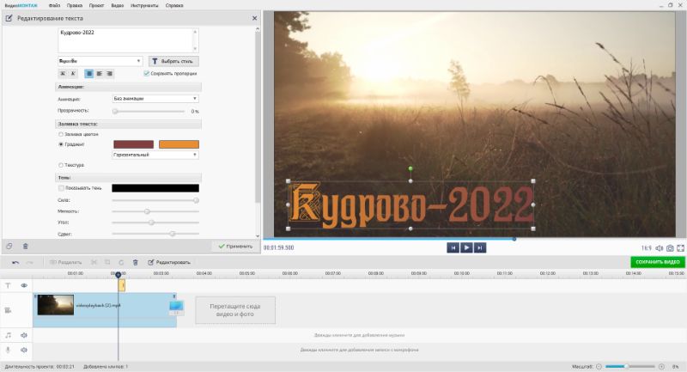
Task: Click the undo arrow in timeline toolbar
Action: point(15,262)
